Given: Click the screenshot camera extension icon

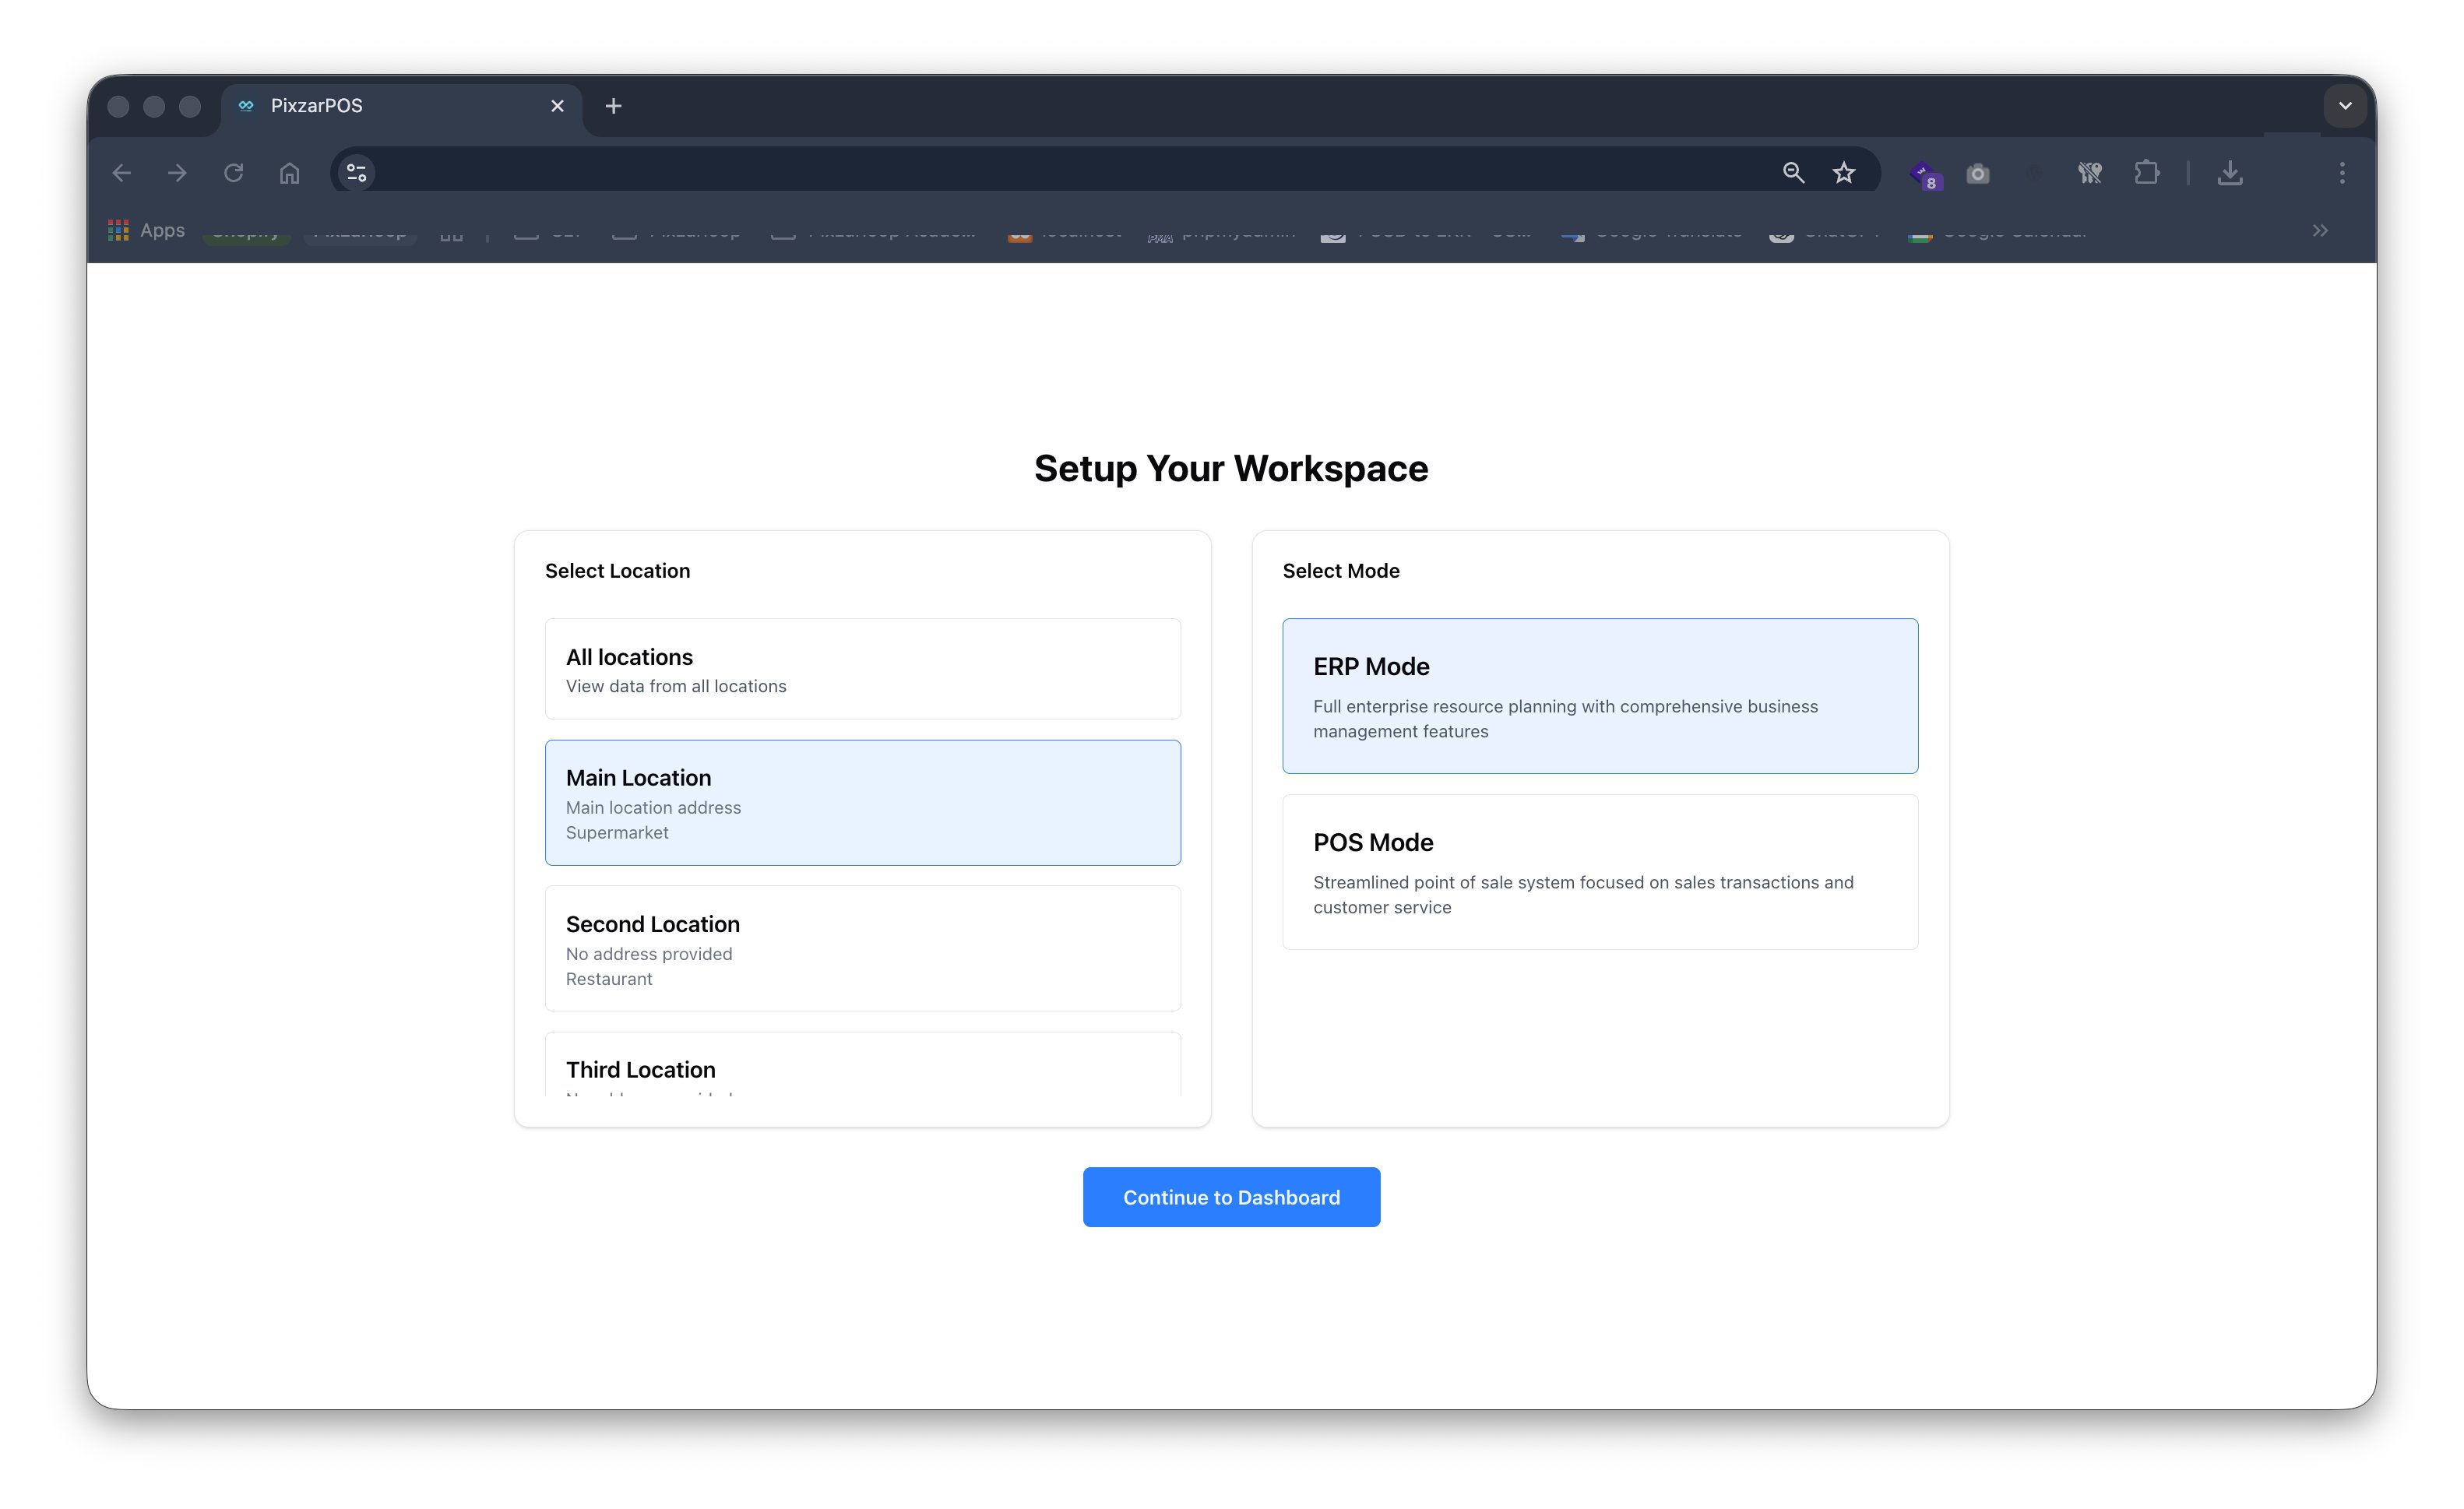Looking at the screenshot, I should 1977,172.
